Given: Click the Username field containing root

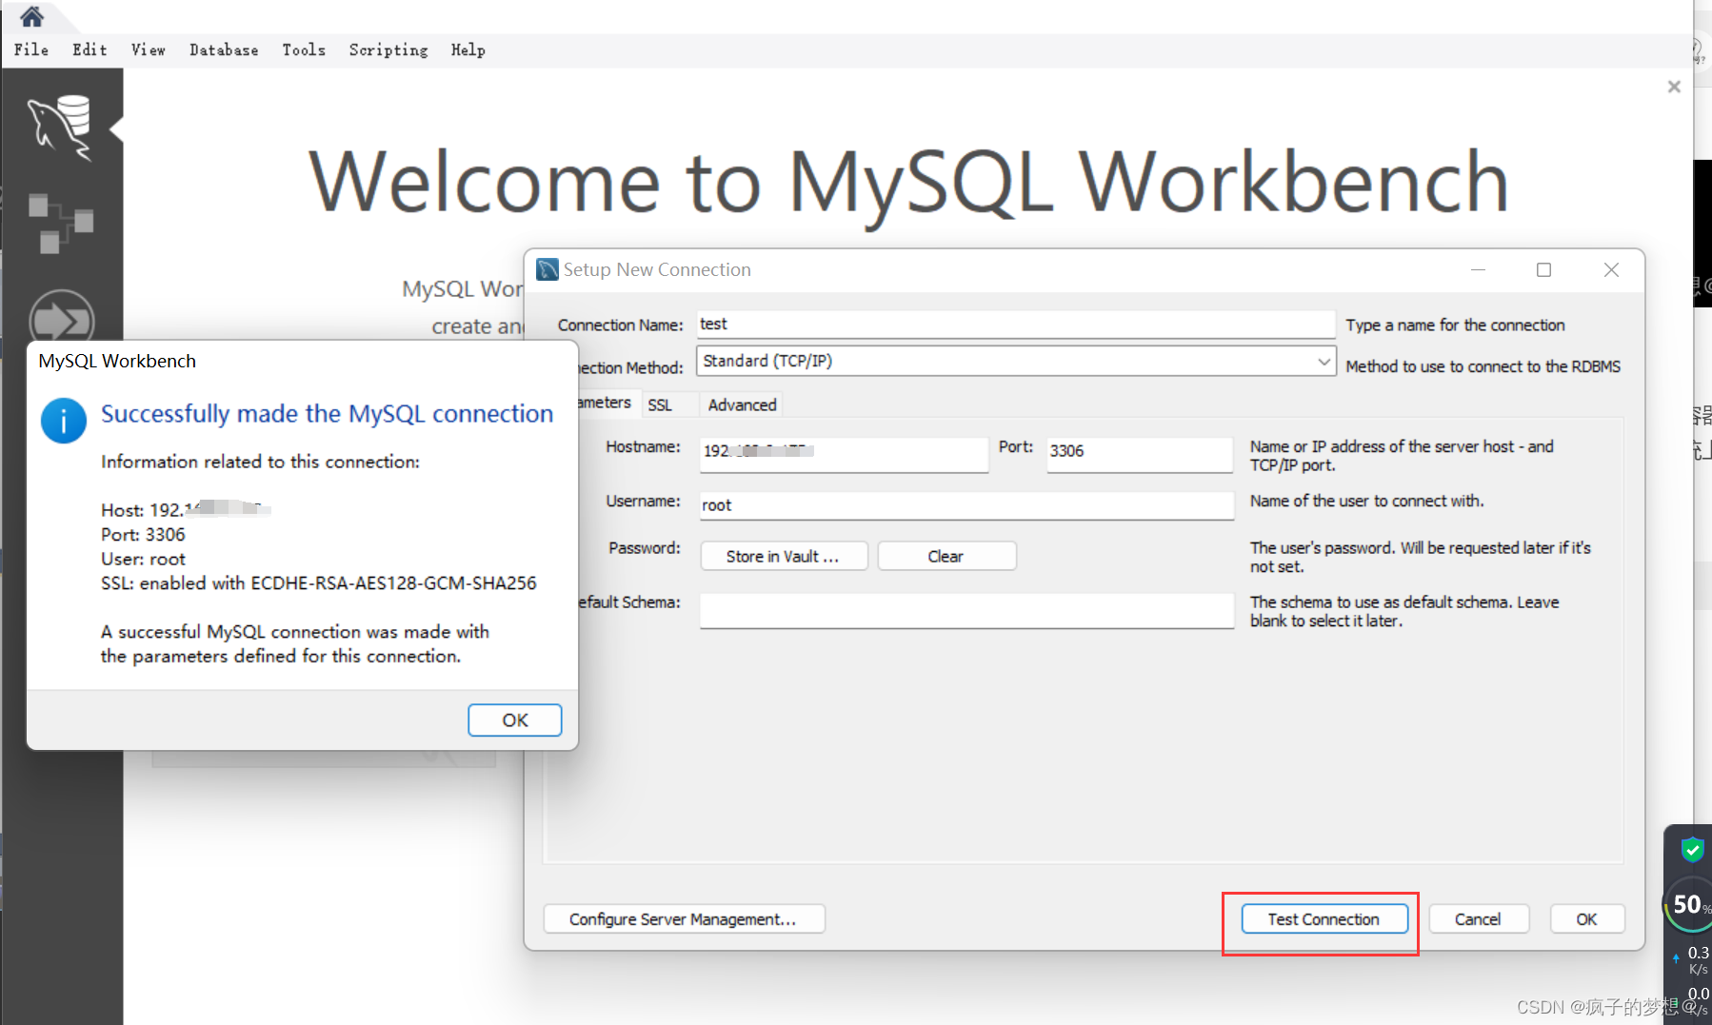Looking at the screenshot, I should [966, 505].
